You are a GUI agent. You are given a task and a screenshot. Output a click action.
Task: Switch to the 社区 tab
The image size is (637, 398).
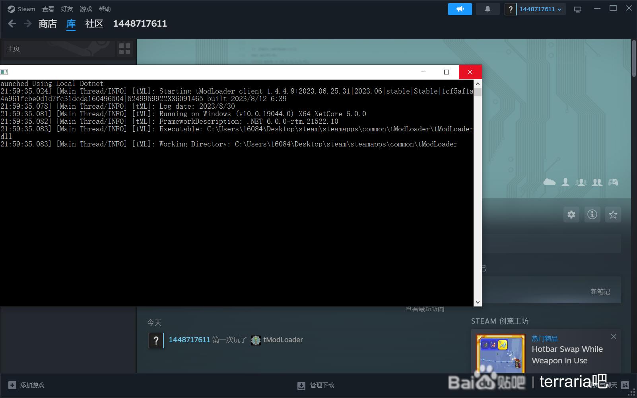coord(94,24)
